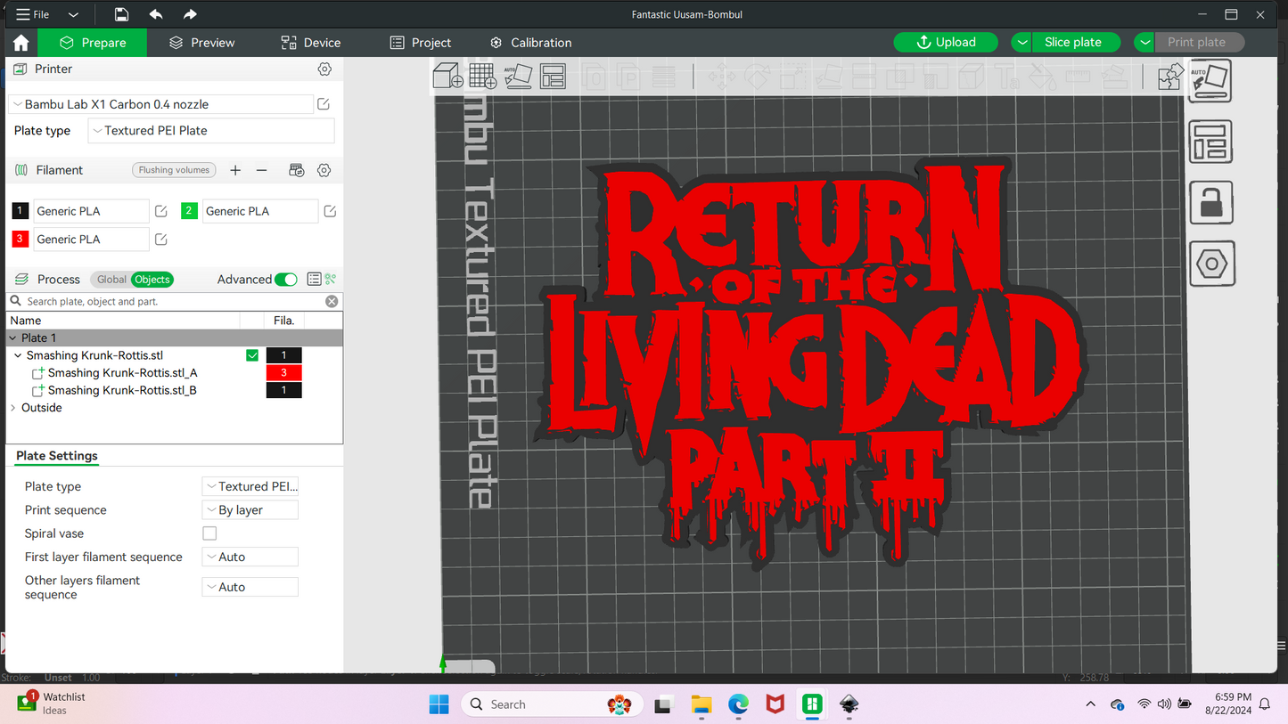The width and height of the screenshot is (1288, 724).
Task: Click the Add object cube icon
Action: pyautogui.click(x=447, y=76)
